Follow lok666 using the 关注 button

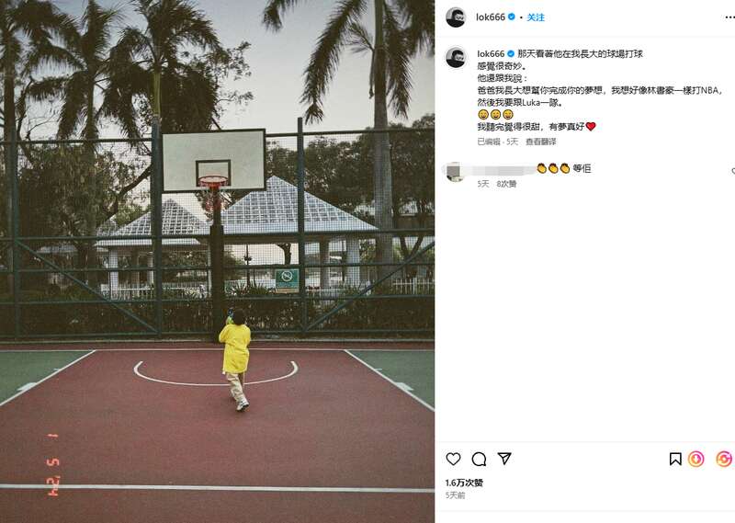click(536, 17)
